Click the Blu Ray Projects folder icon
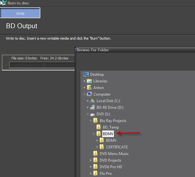The width and height of the screenshot is (195, 177). point(96,120)
